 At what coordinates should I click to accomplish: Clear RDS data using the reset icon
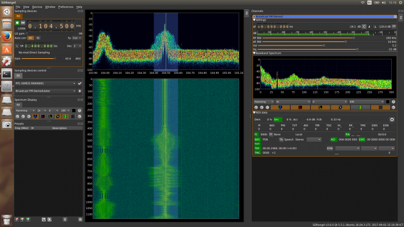392,119
